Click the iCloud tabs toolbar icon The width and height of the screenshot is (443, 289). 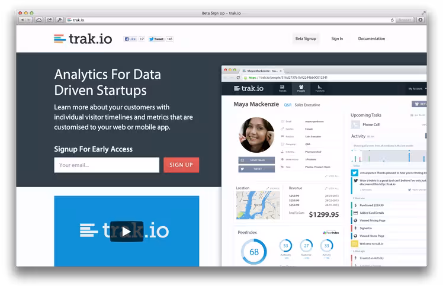[x=39, y=20]
